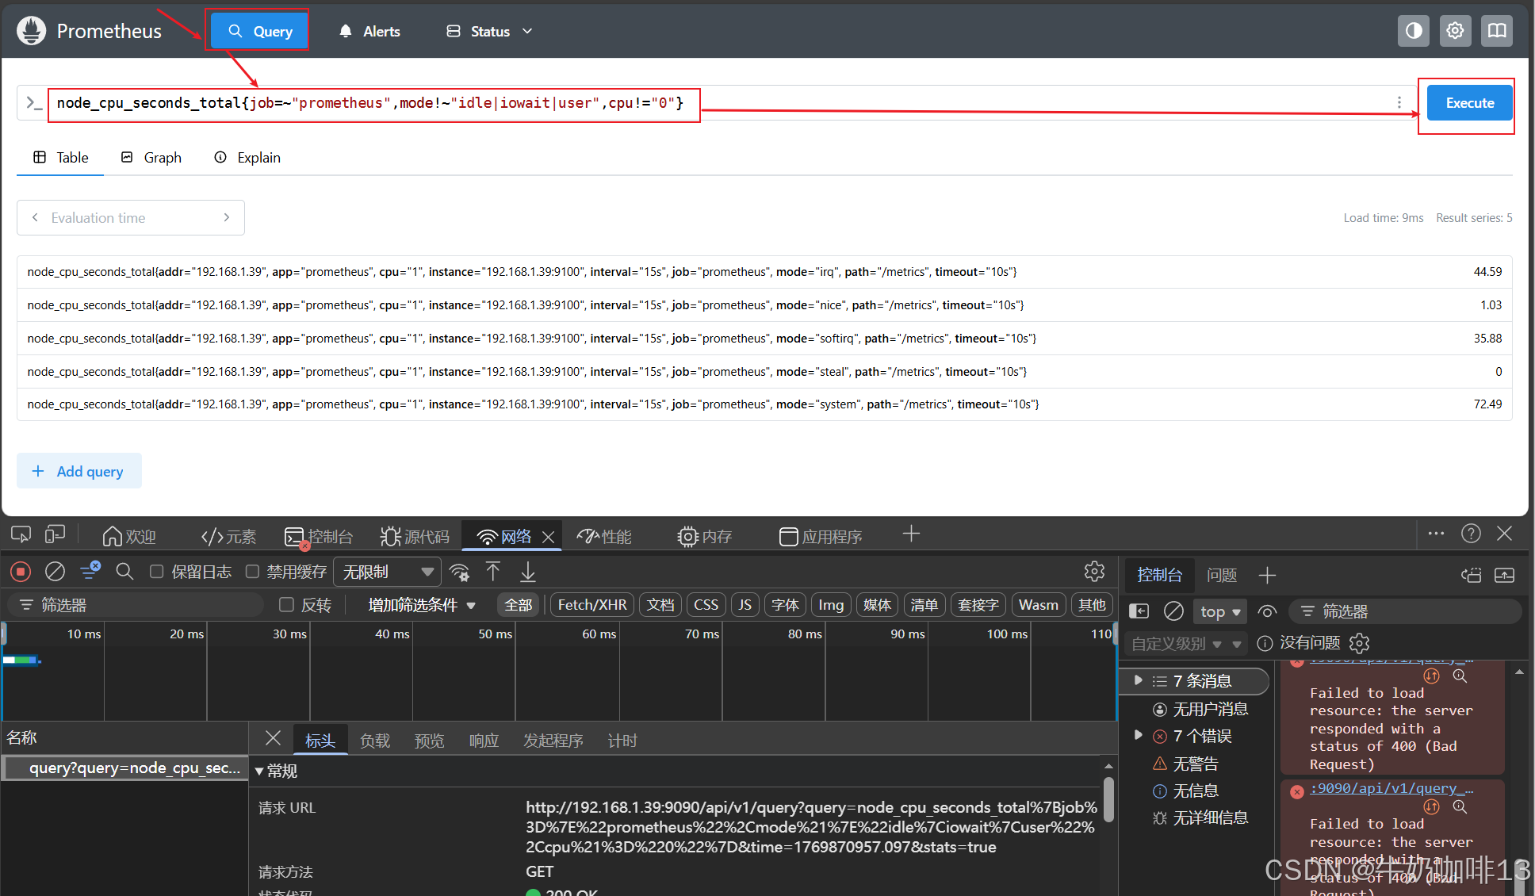The height and width of the screenshot is (896, 1535).
Task: Clear the network log icon
Action: 55,571
